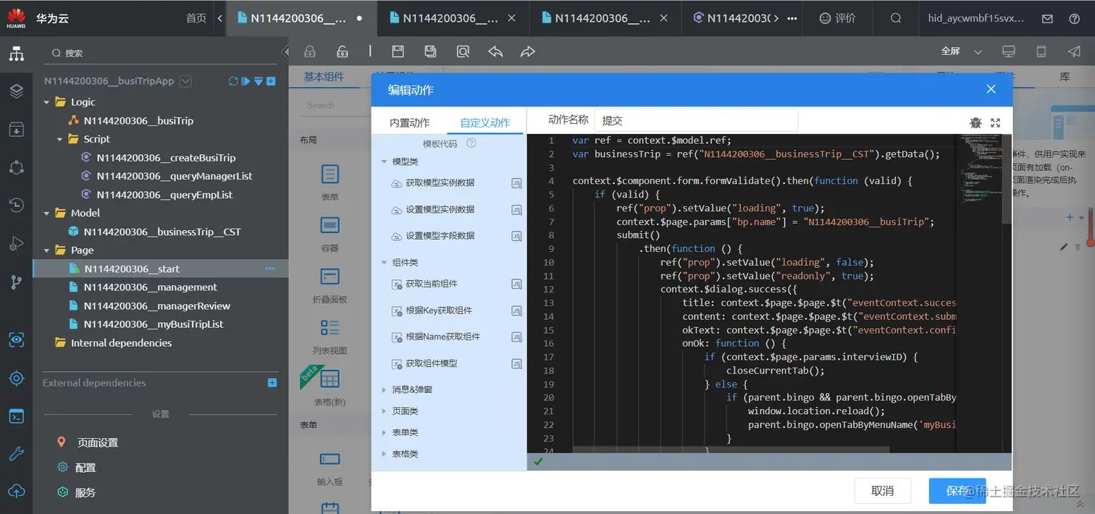Open the page preview search icon

[x=463, y=51]
